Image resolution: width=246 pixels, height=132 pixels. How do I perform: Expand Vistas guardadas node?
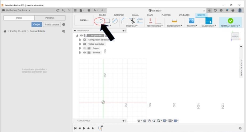80,44
